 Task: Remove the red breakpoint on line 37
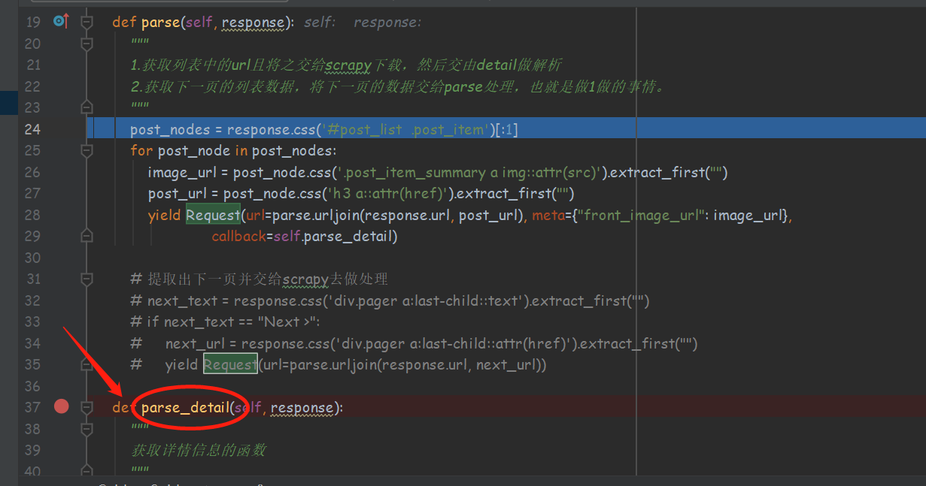point(62,406)
